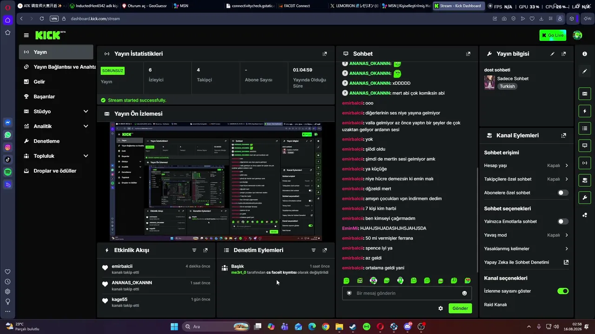Open Başarılar in the sidebar
Screen dimensions: 595x334
pyautogui.click(x=56, y=96)
